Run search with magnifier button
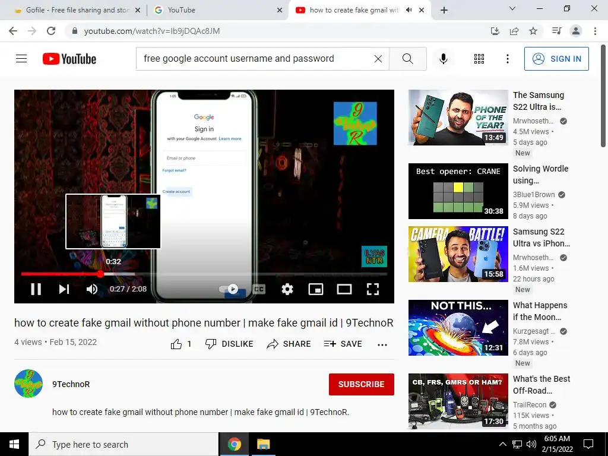Image resolution: width=608 pixels, height=456 pixels. click(407, 59)
